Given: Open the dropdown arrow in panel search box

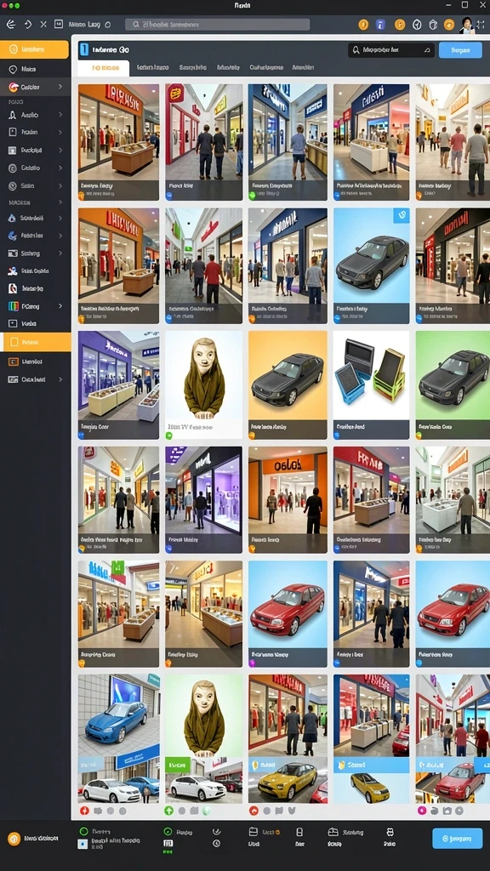Looking at the screenshot, I should 427,50.
